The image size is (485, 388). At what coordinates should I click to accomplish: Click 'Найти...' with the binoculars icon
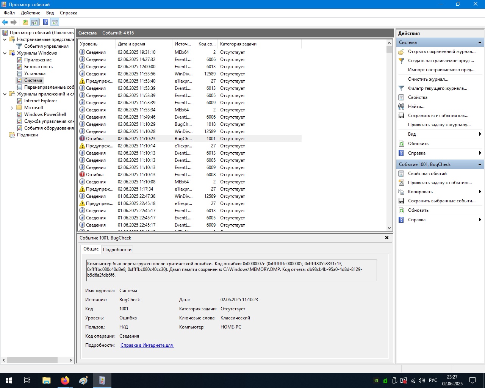coord(416,106)
